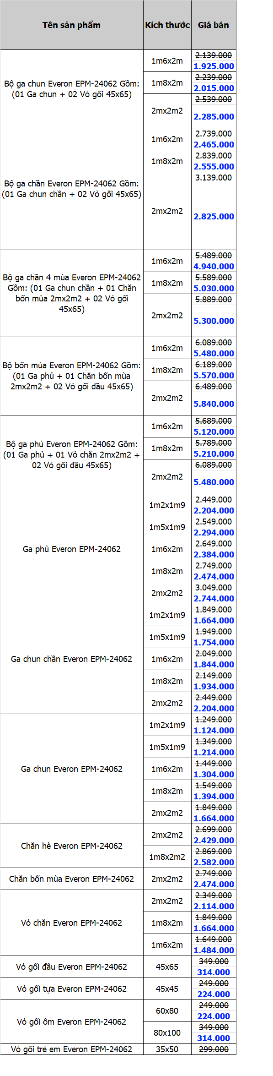
Task: Click the blue sale price 2.285.000
Action: point(214,116)
